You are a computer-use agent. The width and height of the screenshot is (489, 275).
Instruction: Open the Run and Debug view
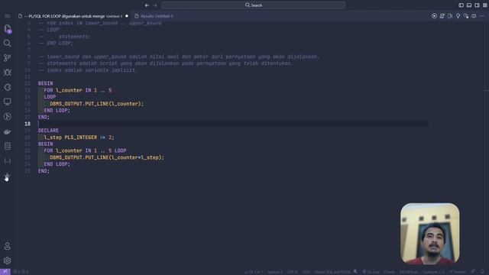pyautogui.click(x=7, y=73)
